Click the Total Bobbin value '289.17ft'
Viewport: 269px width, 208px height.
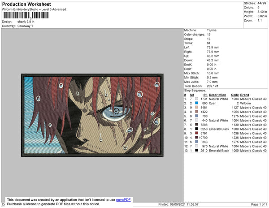tap(213, 86)
